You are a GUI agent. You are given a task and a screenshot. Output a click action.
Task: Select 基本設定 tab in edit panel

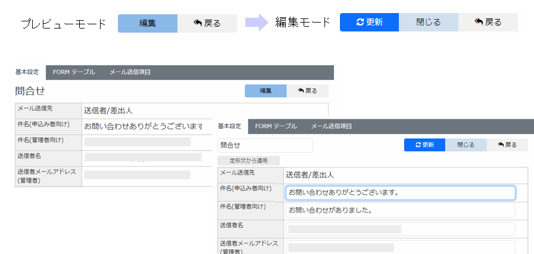[230, 126]
